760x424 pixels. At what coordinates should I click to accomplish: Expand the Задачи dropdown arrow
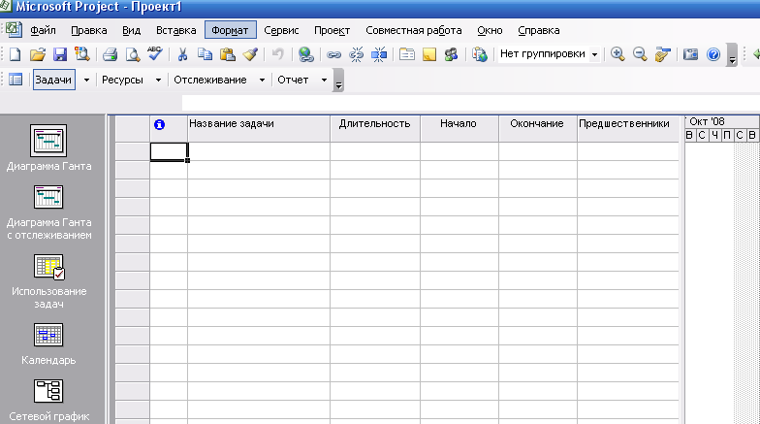(x=87, y=80)
